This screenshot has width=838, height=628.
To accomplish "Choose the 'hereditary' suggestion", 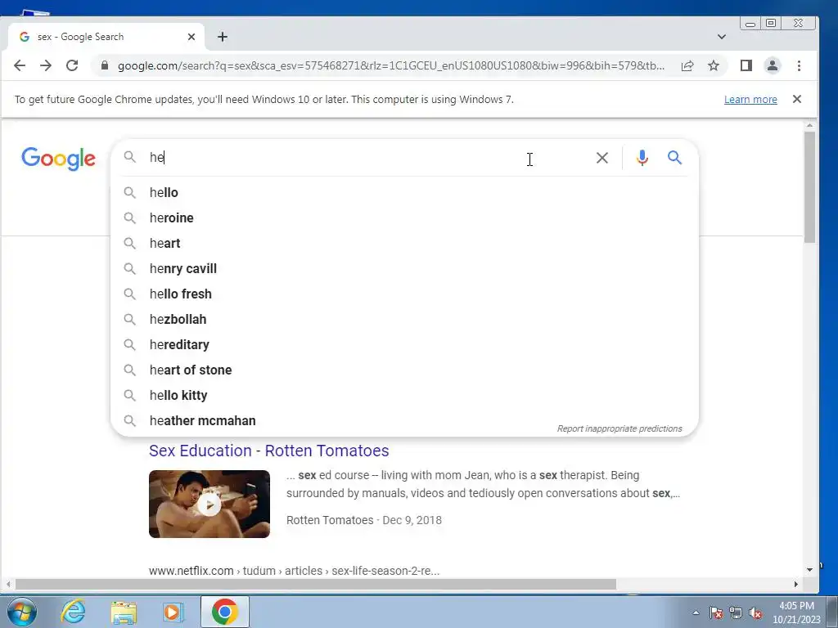I will [404, 344].
